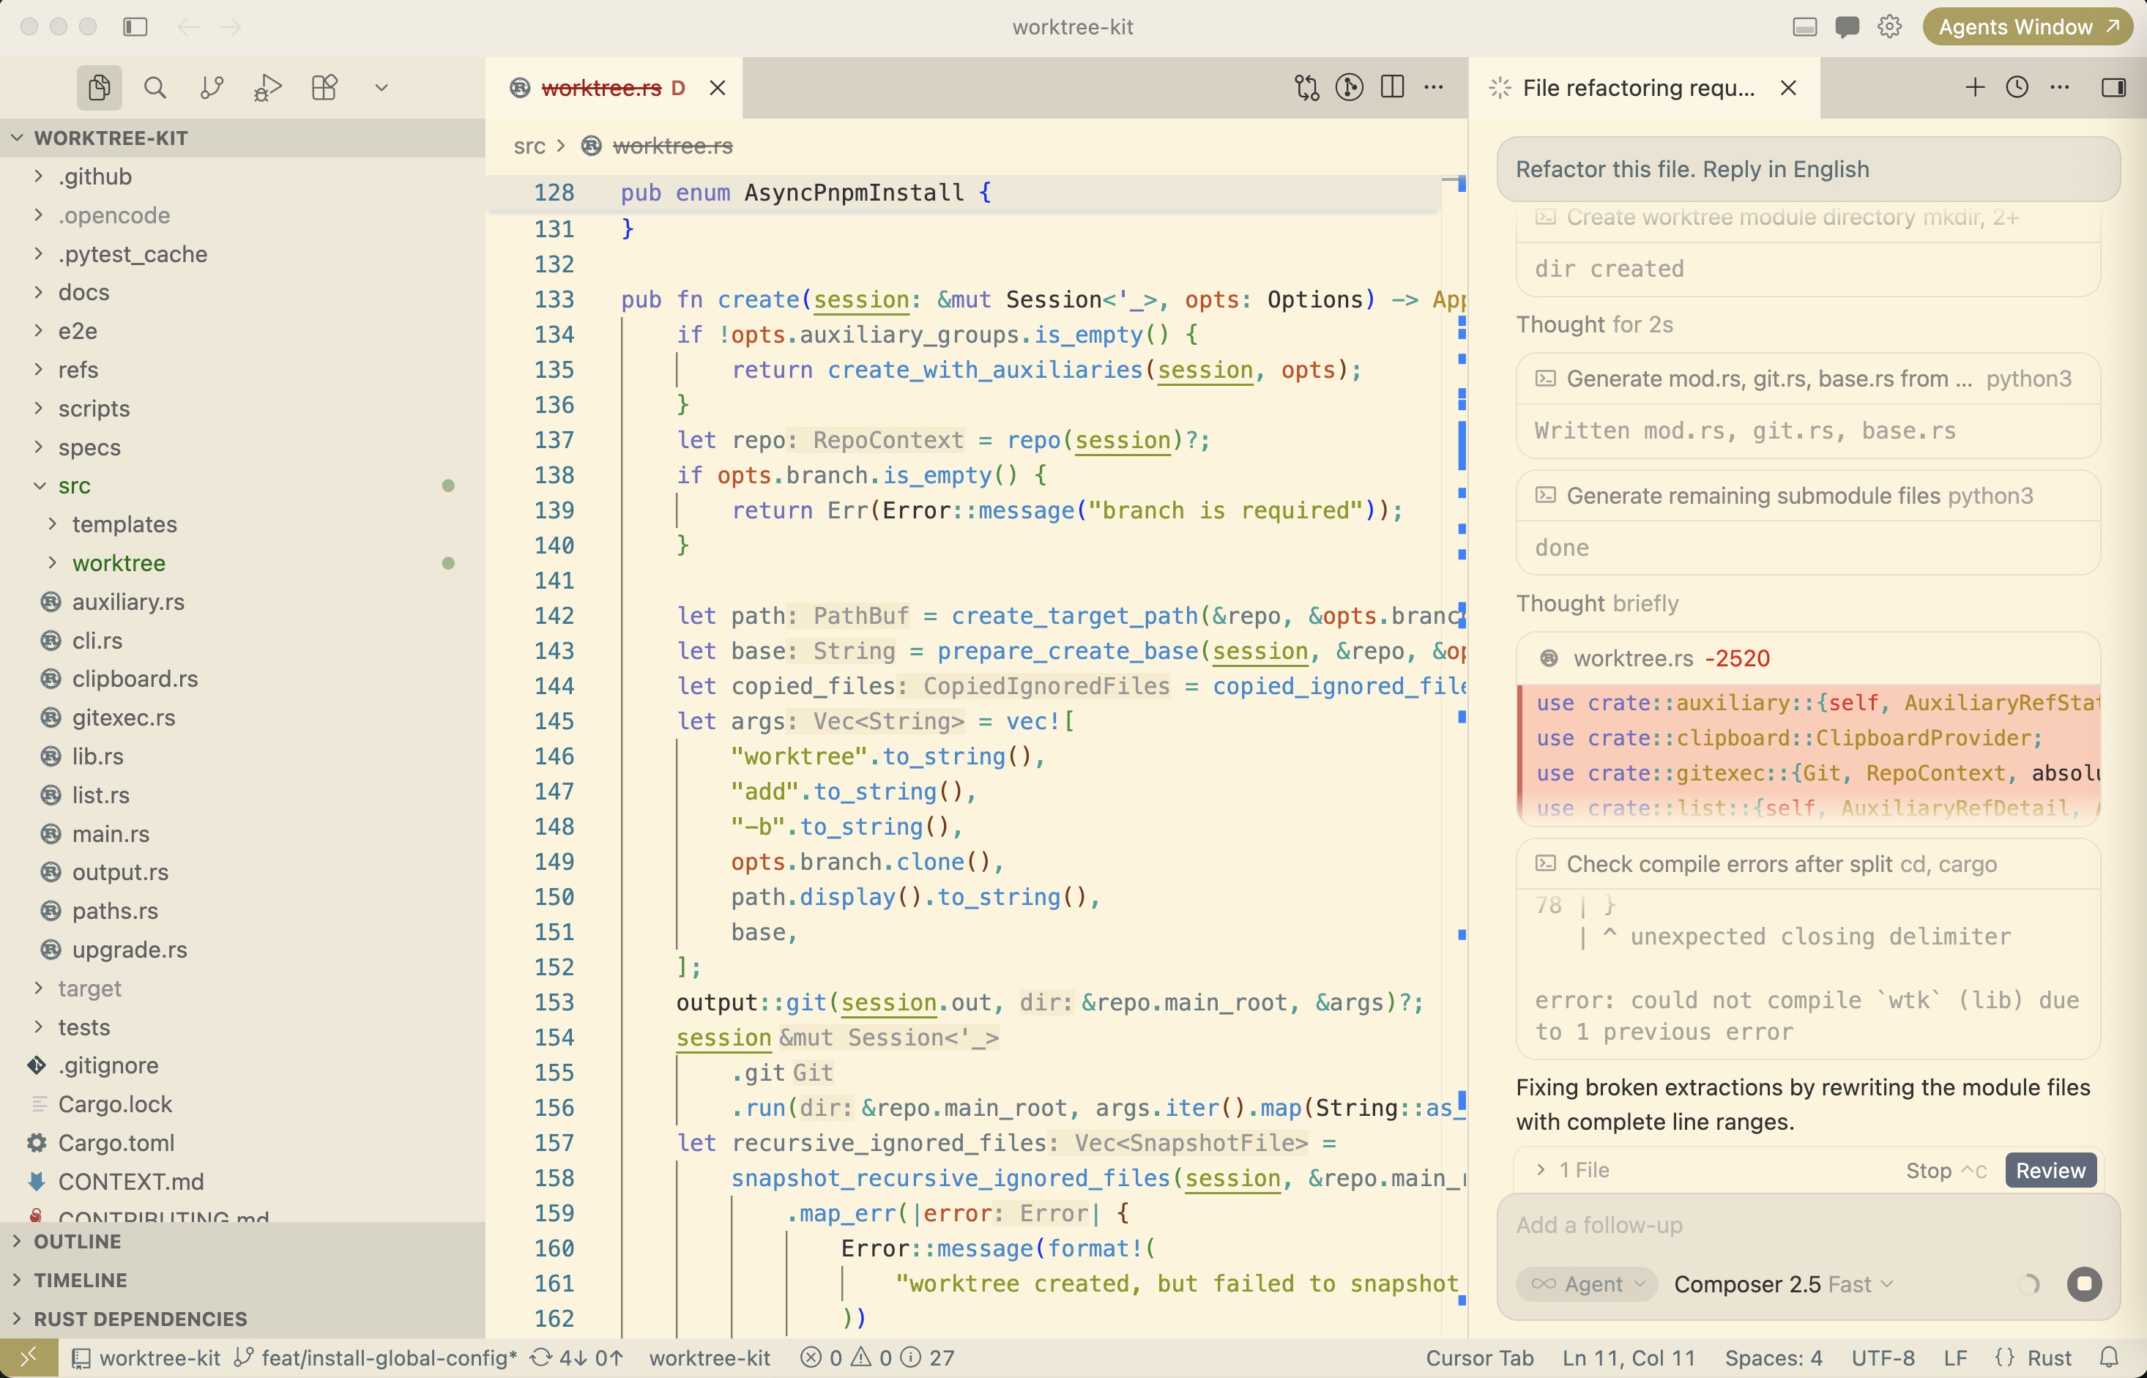Screen dimensions: 2147x1378
Task: Toggle the bottom panel layout icon
Action: (x=1804, y=27)
